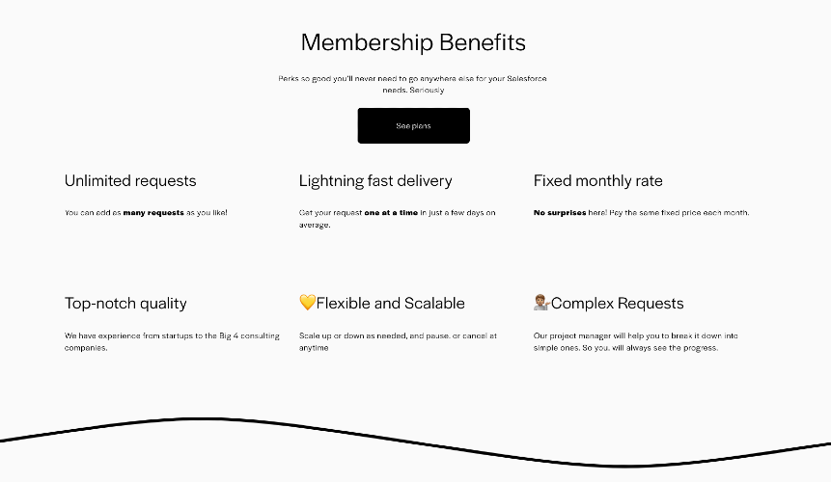Click the 'Scale up or down' description
The image size is (831, 482).
point(398,342)
